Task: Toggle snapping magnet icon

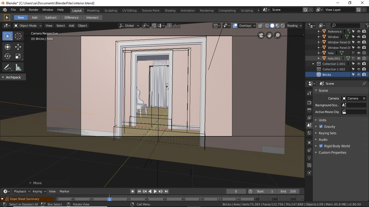Action: (x=154, y=26)
